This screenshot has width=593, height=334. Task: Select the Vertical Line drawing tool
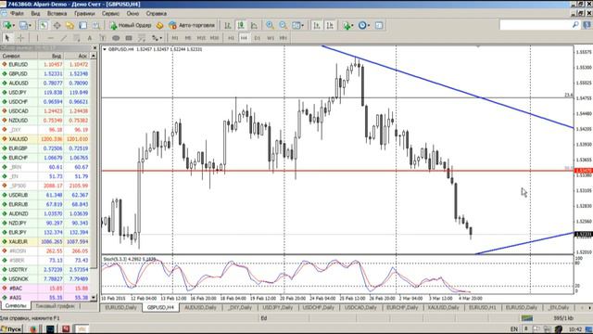click(37, 38)
